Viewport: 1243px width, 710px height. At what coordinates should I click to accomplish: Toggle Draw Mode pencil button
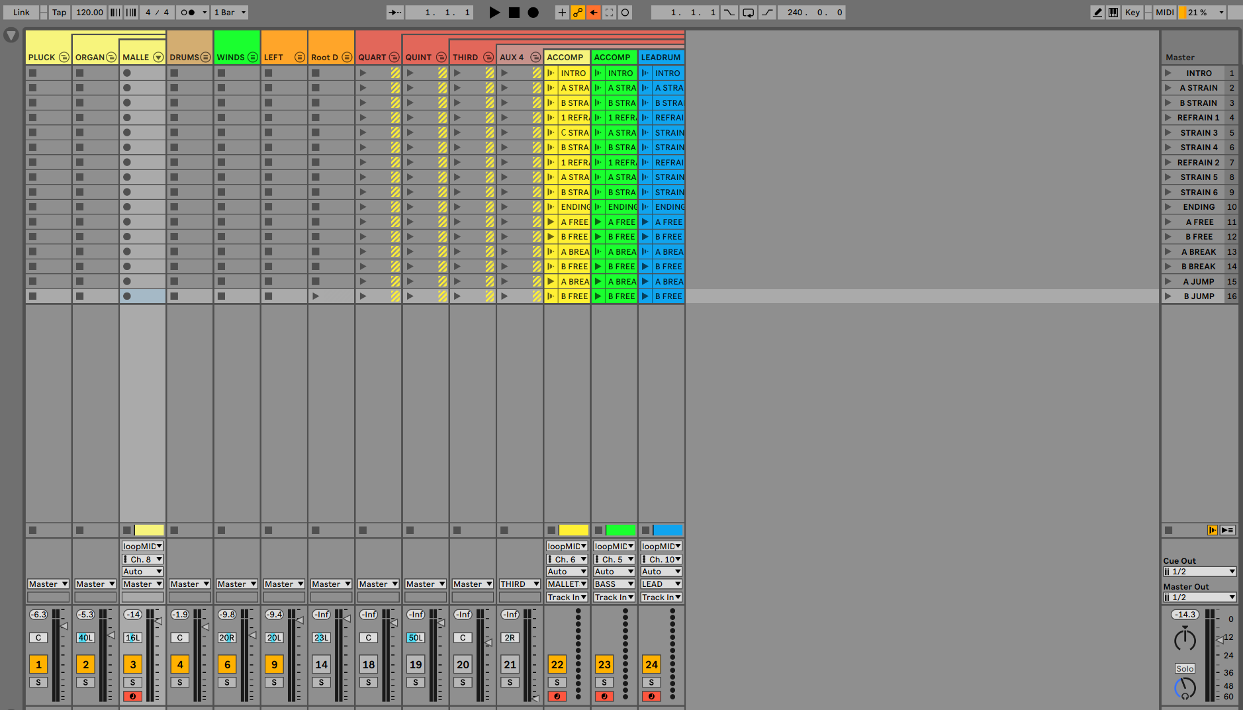pos(1097,13)
